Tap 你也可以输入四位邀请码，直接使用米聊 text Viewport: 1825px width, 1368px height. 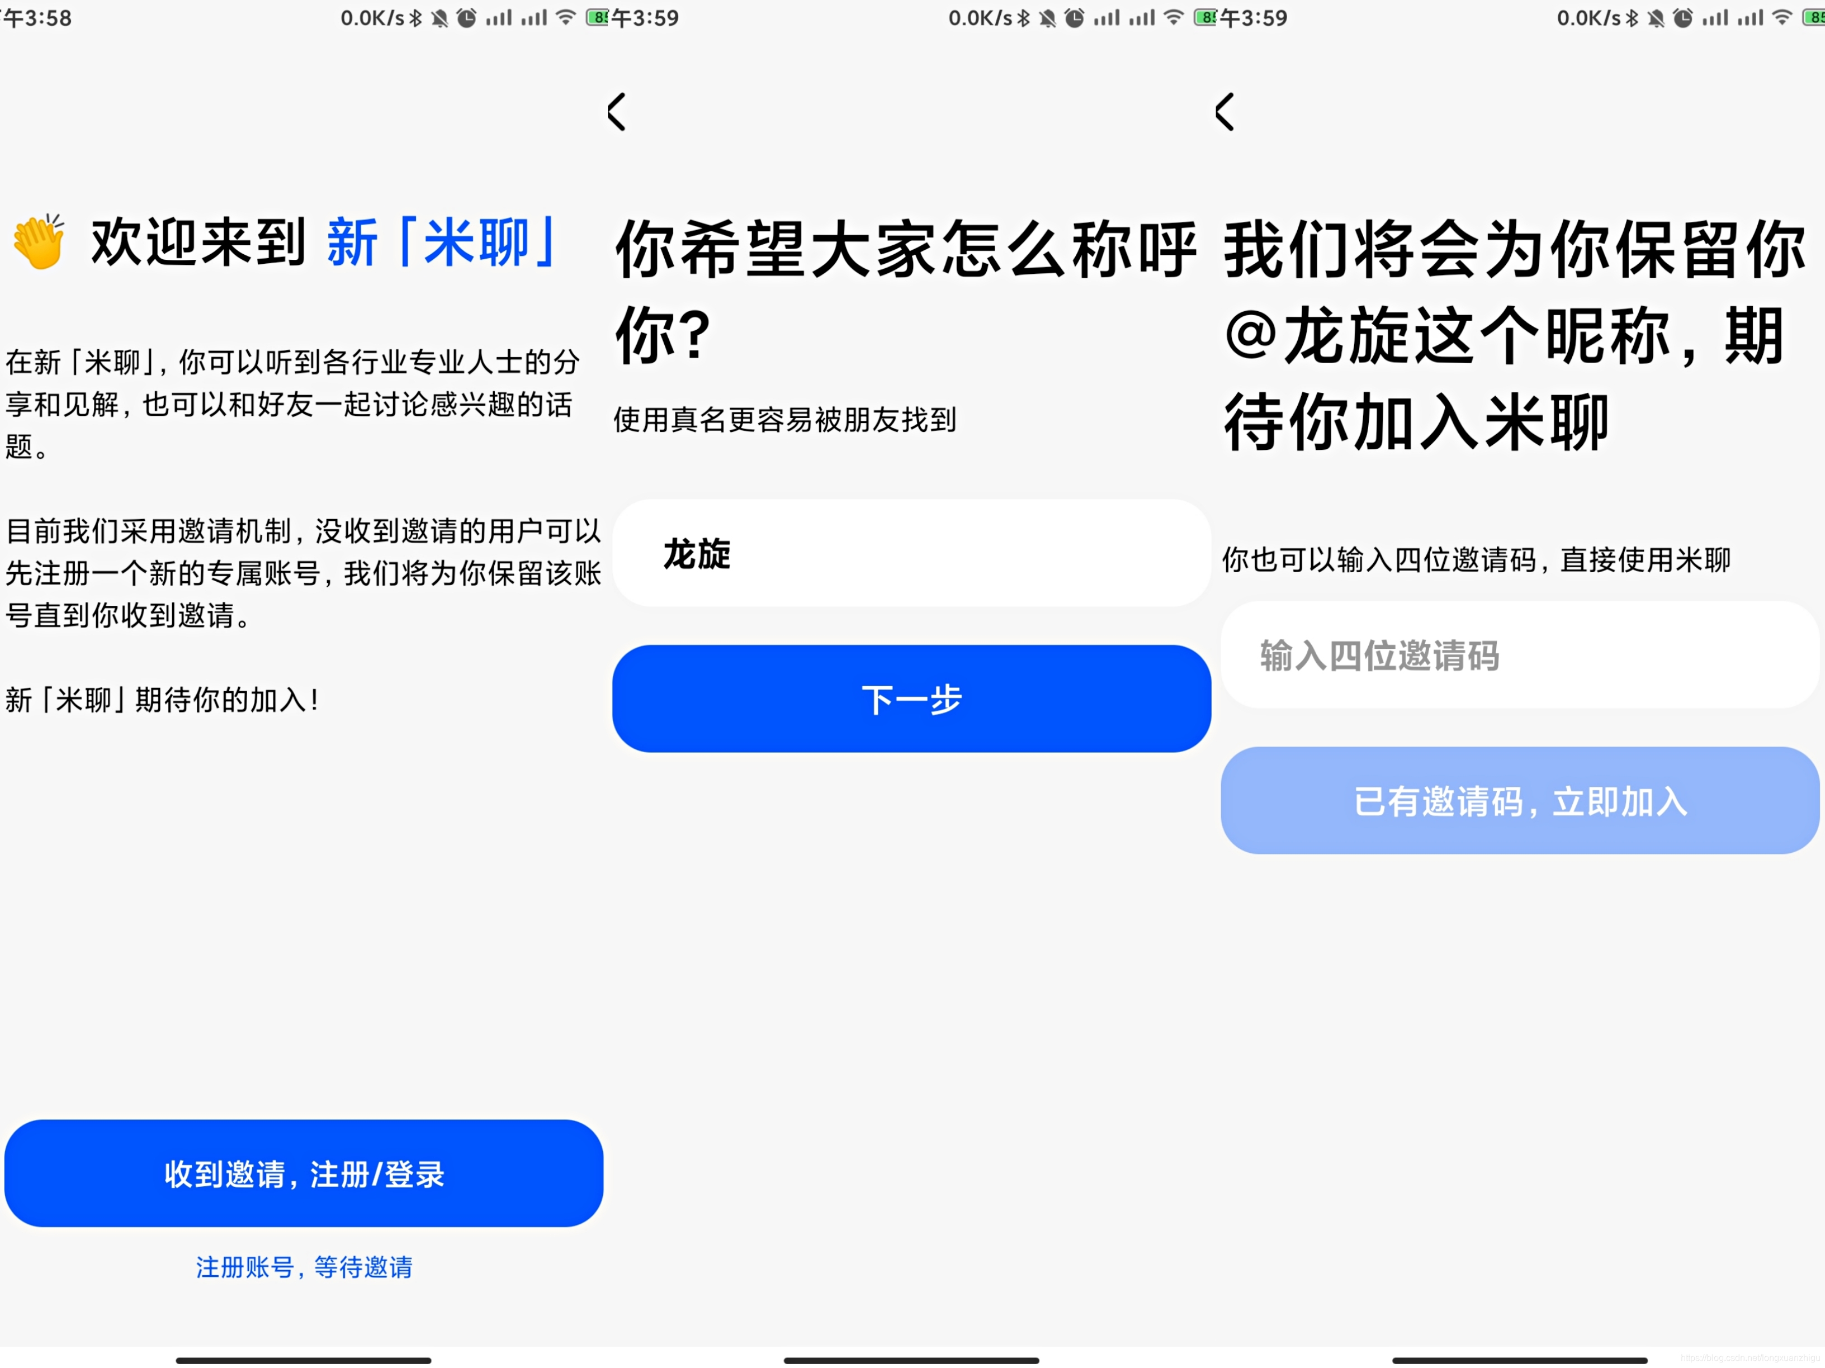pyautogui.click(x=1476, y=560)
